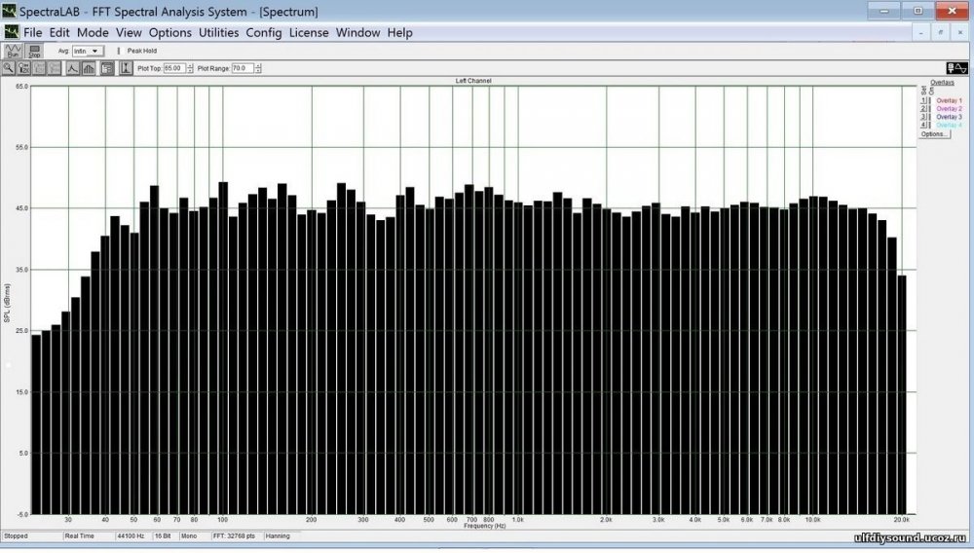The height and width of the screenshot is (553, 974).
Task: Click the signal generator icon at top right
Action: (955, 66)
